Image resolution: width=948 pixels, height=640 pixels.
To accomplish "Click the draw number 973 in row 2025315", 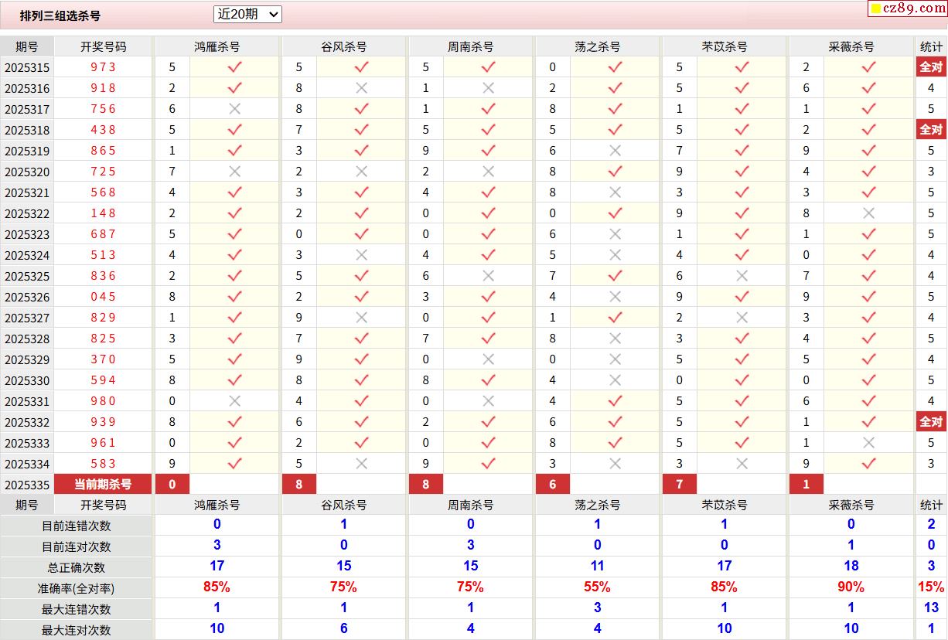I will coord(103,67).
